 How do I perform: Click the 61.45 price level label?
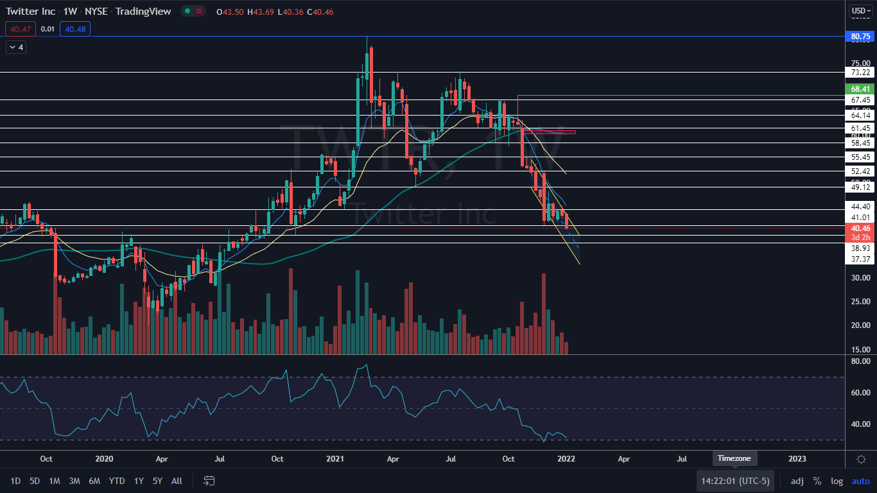click(x=860, y=128)
